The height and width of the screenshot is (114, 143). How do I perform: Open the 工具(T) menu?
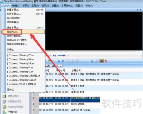click(x=35, y=5)
